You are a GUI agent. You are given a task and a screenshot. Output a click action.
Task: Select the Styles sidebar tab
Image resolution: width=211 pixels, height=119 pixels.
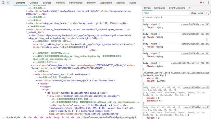[x=147, y=8]
